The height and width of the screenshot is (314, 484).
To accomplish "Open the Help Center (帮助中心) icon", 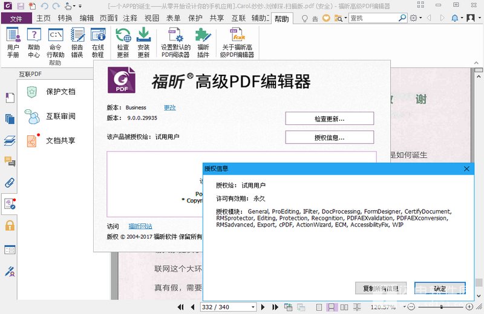I will (34, 42).
